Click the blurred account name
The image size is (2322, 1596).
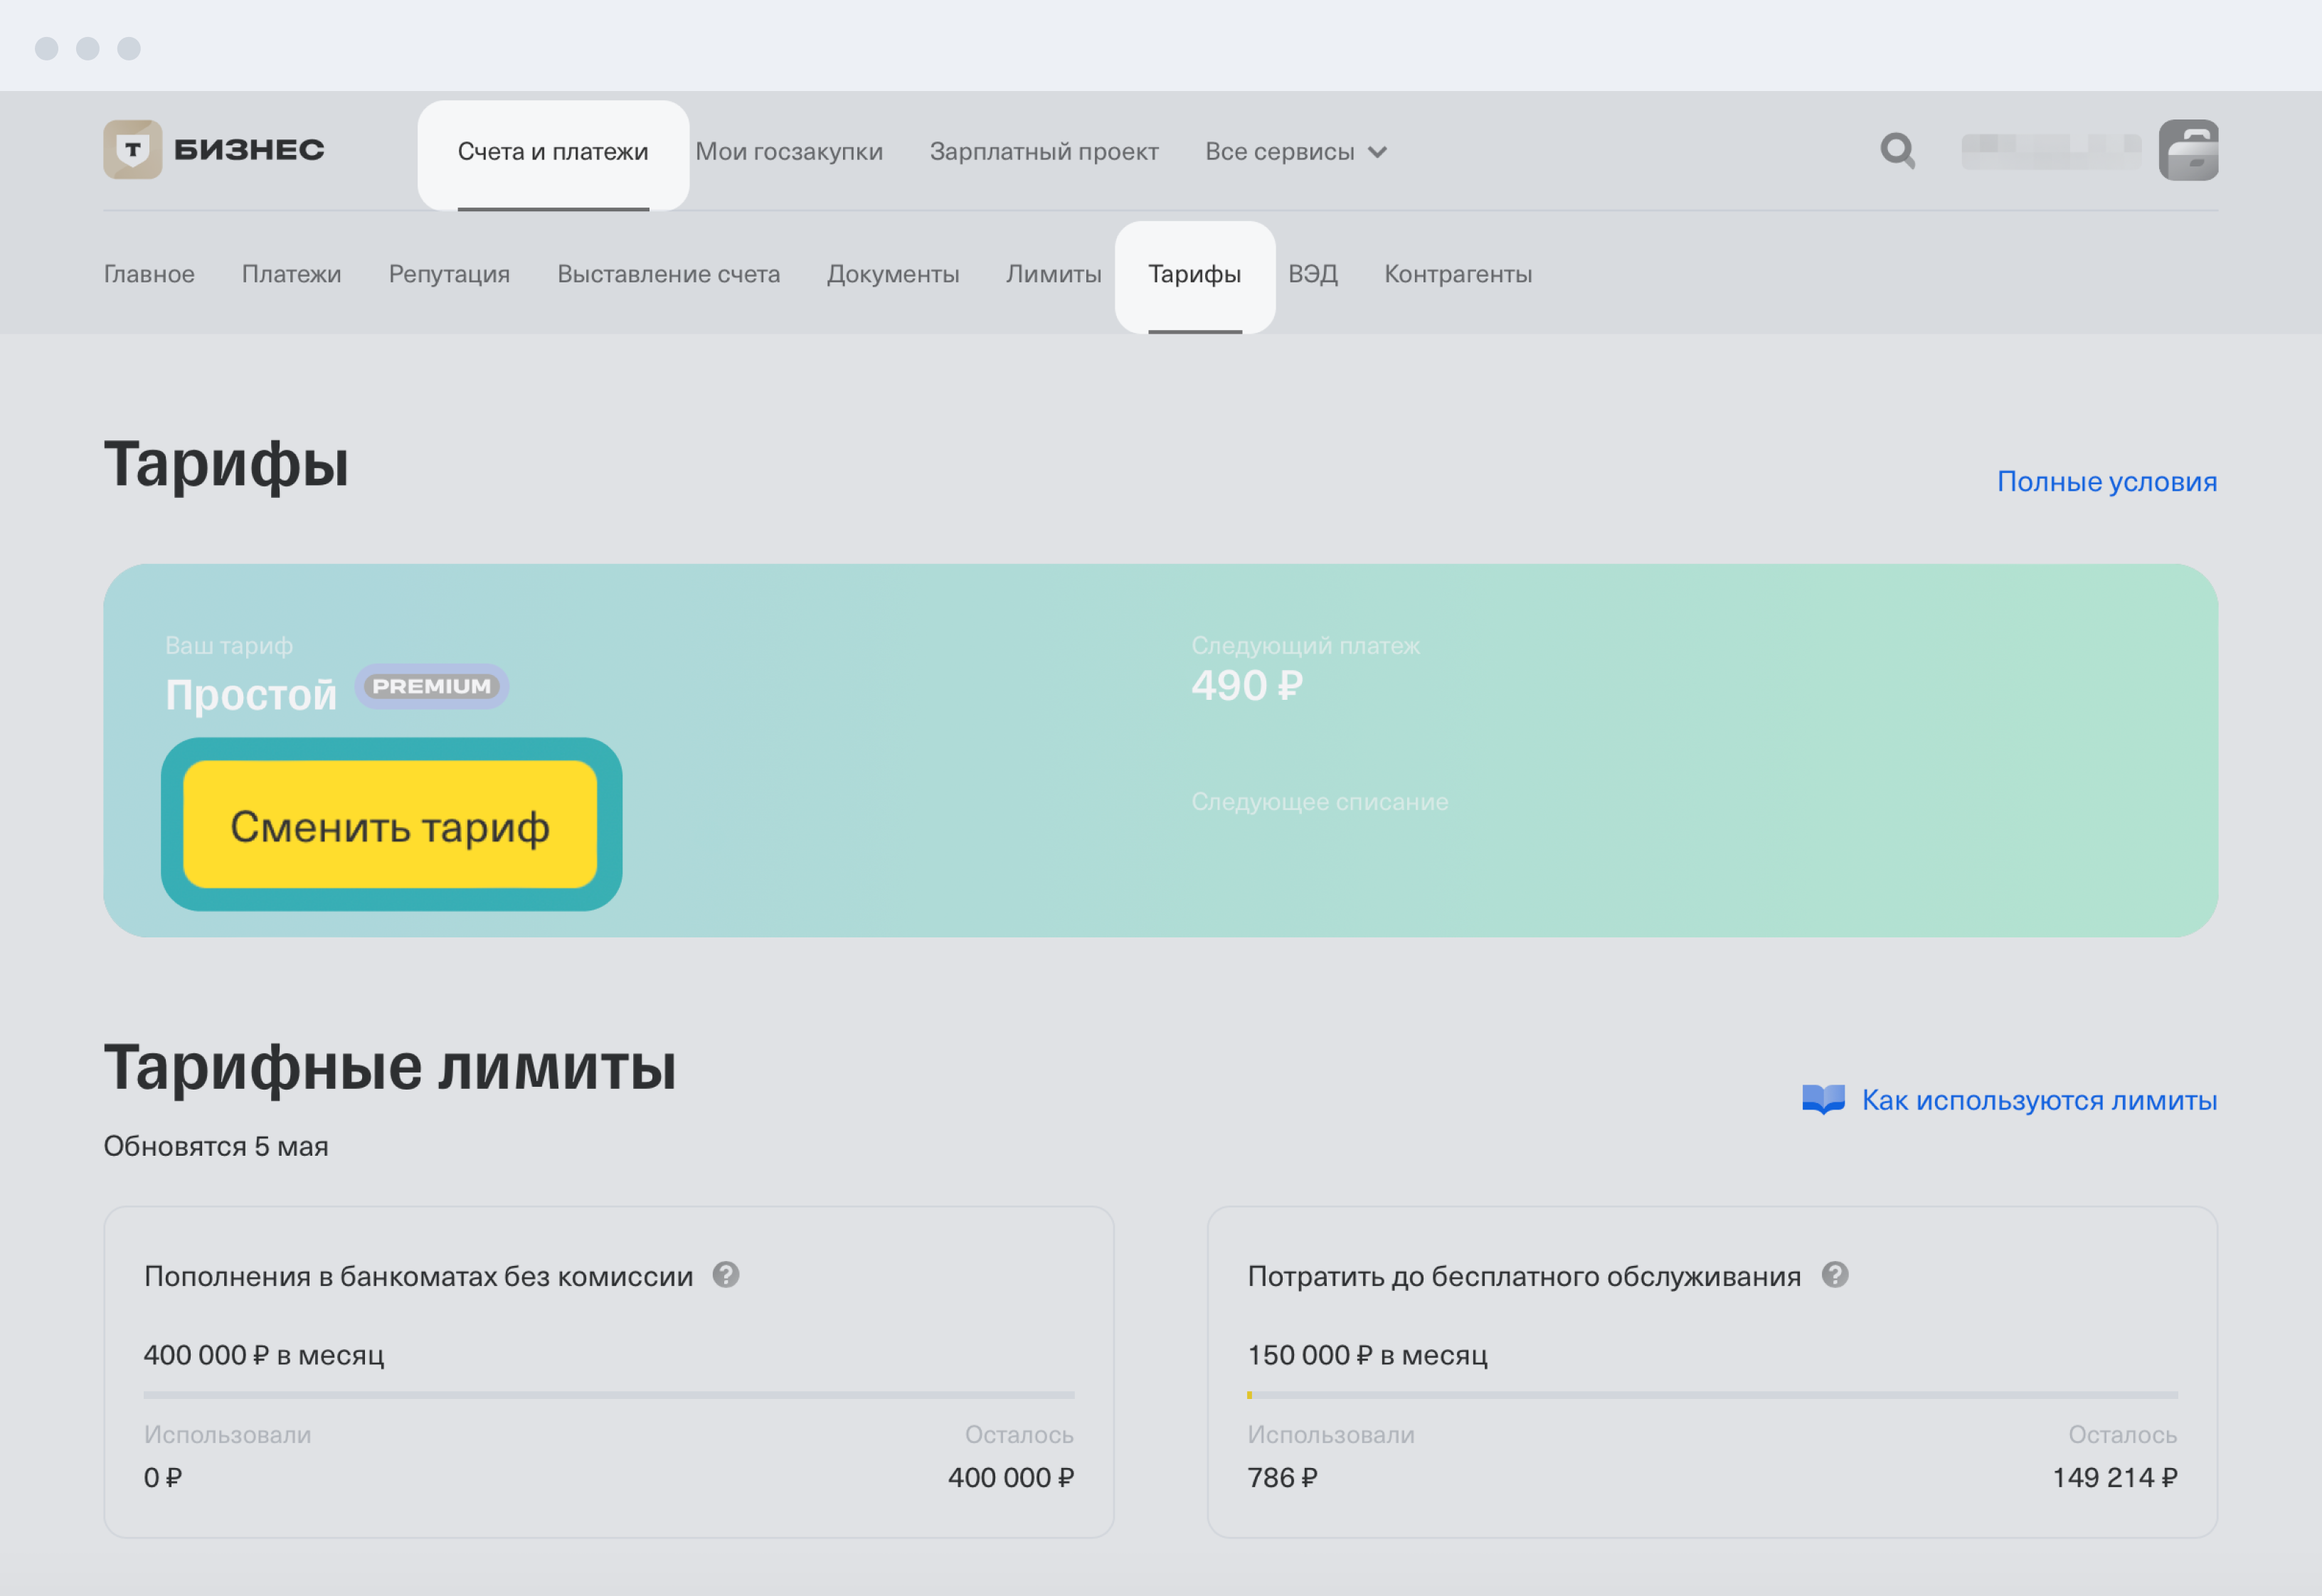point(2051,151)
